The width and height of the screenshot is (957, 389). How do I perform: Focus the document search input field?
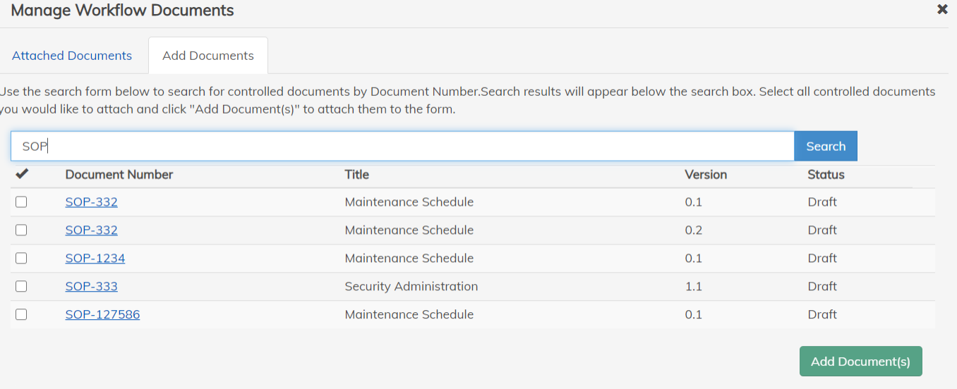(x=402, y=147)
